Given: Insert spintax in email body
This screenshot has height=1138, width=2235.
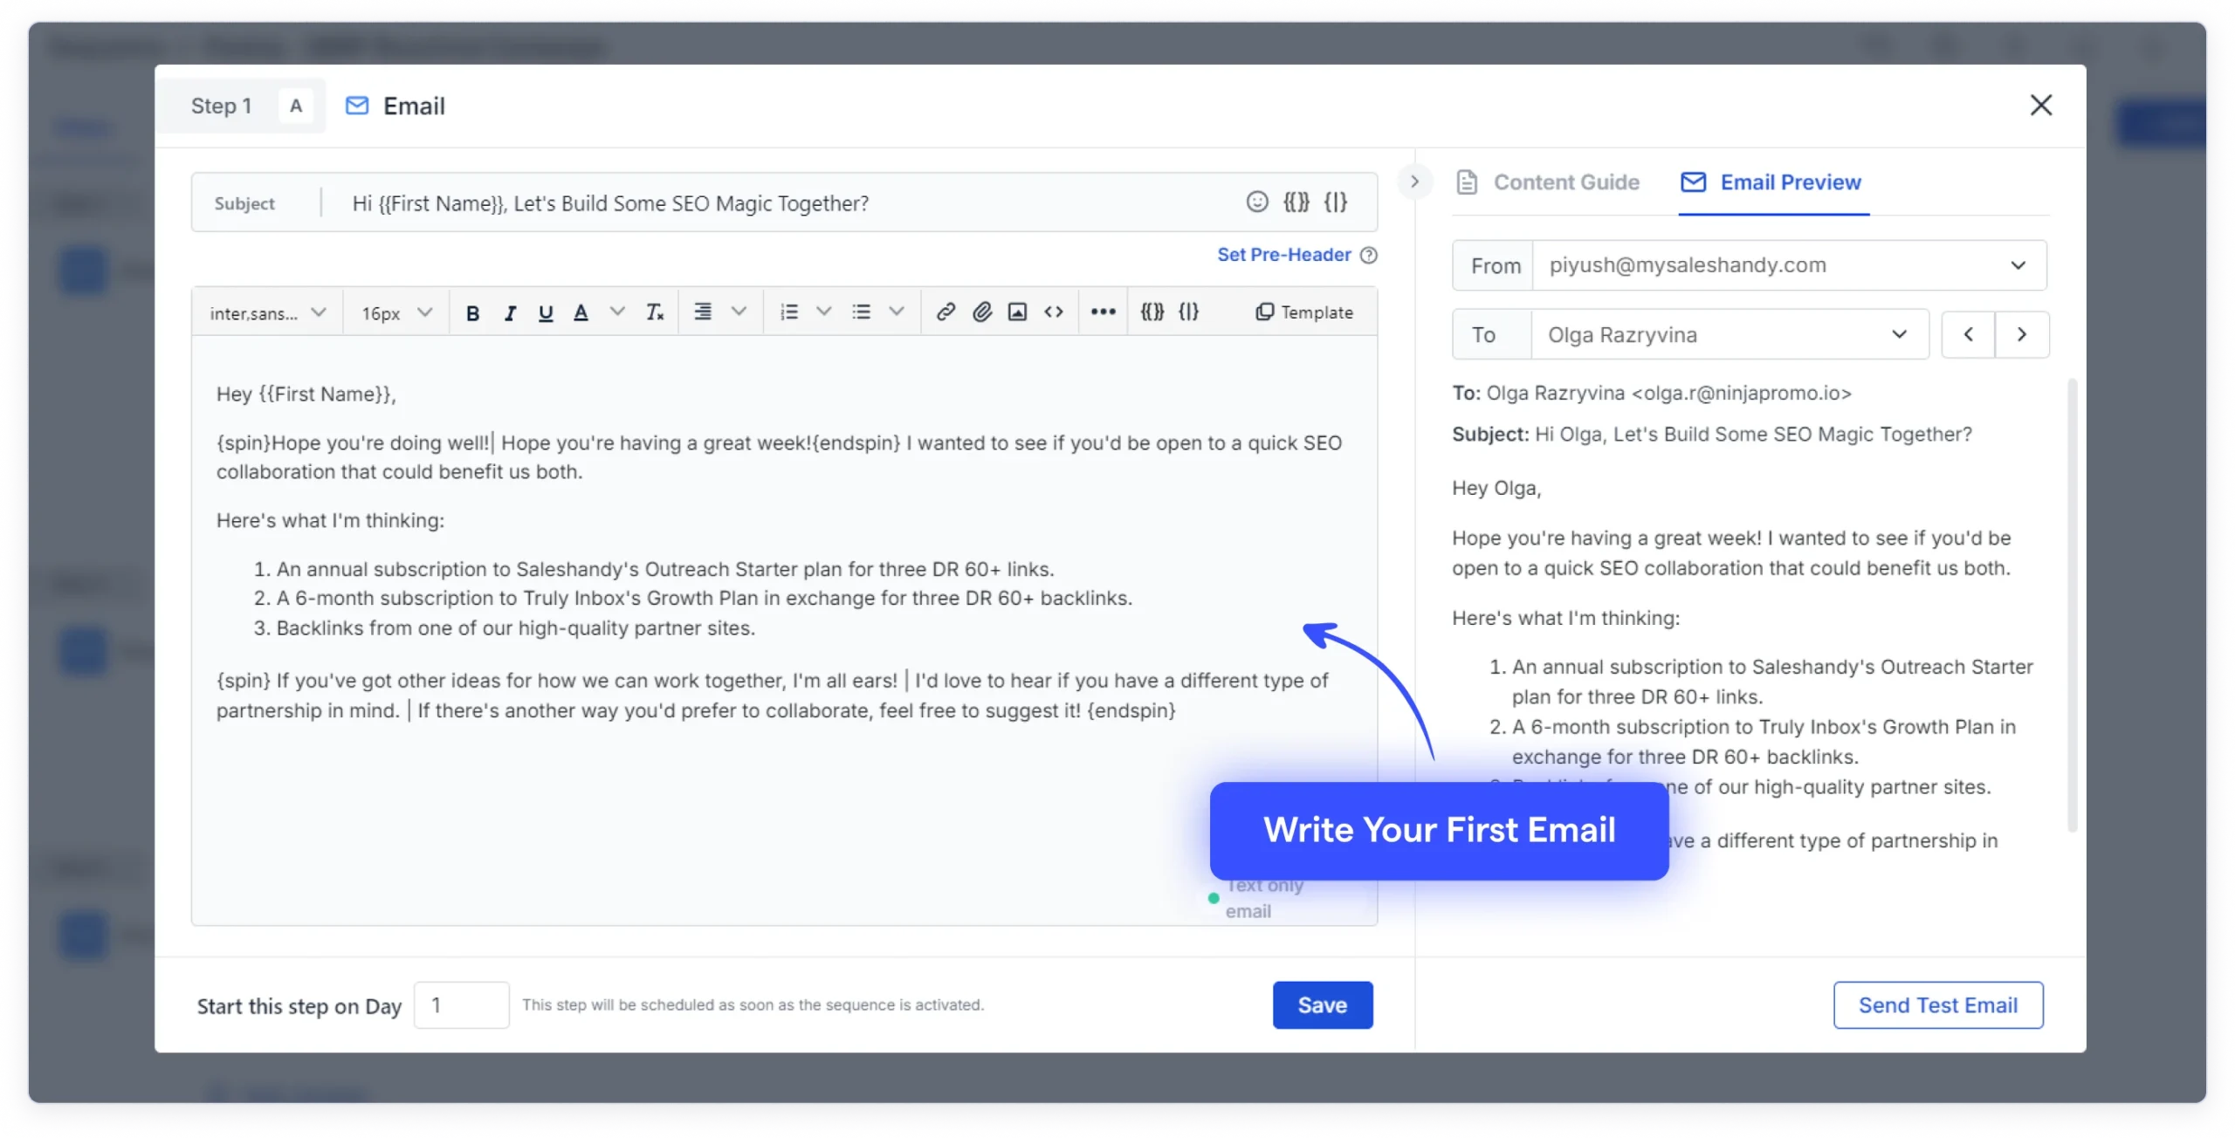Looking at the screenshot, I should pos(1189,312).
